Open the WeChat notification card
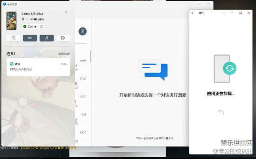Image resolution: width=256 pixels, height=159 pixels. (38, 67)
